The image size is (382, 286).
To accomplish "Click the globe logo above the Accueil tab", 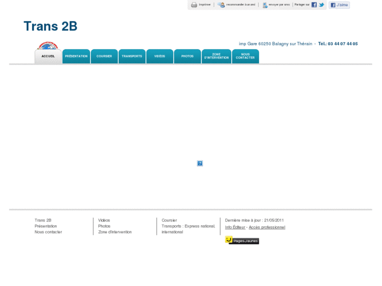I will point(47,46).
